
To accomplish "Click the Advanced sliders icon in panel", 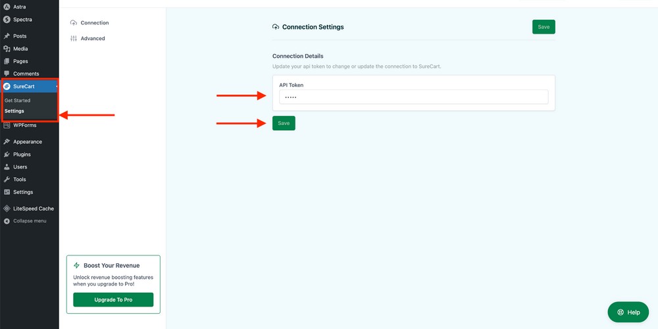I will coord(74,38).
